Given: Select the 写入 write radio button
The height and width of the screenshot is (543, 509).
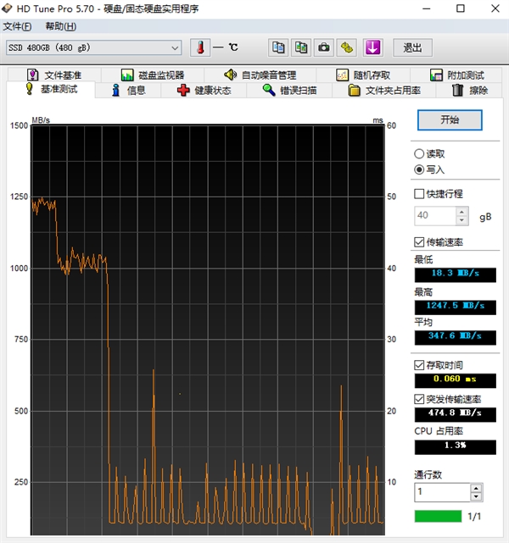Looking at the screenshot, I should pyautogui.click(x=419, y=169).
